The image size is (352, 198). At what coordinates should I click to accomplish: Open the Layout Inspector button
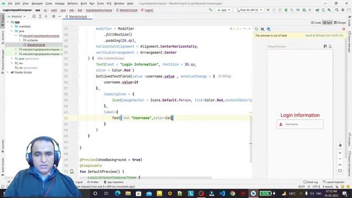click(334, 182)
